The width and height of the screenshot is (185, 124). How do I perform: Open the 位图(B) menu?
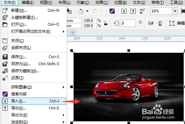[x=120, y=3]
